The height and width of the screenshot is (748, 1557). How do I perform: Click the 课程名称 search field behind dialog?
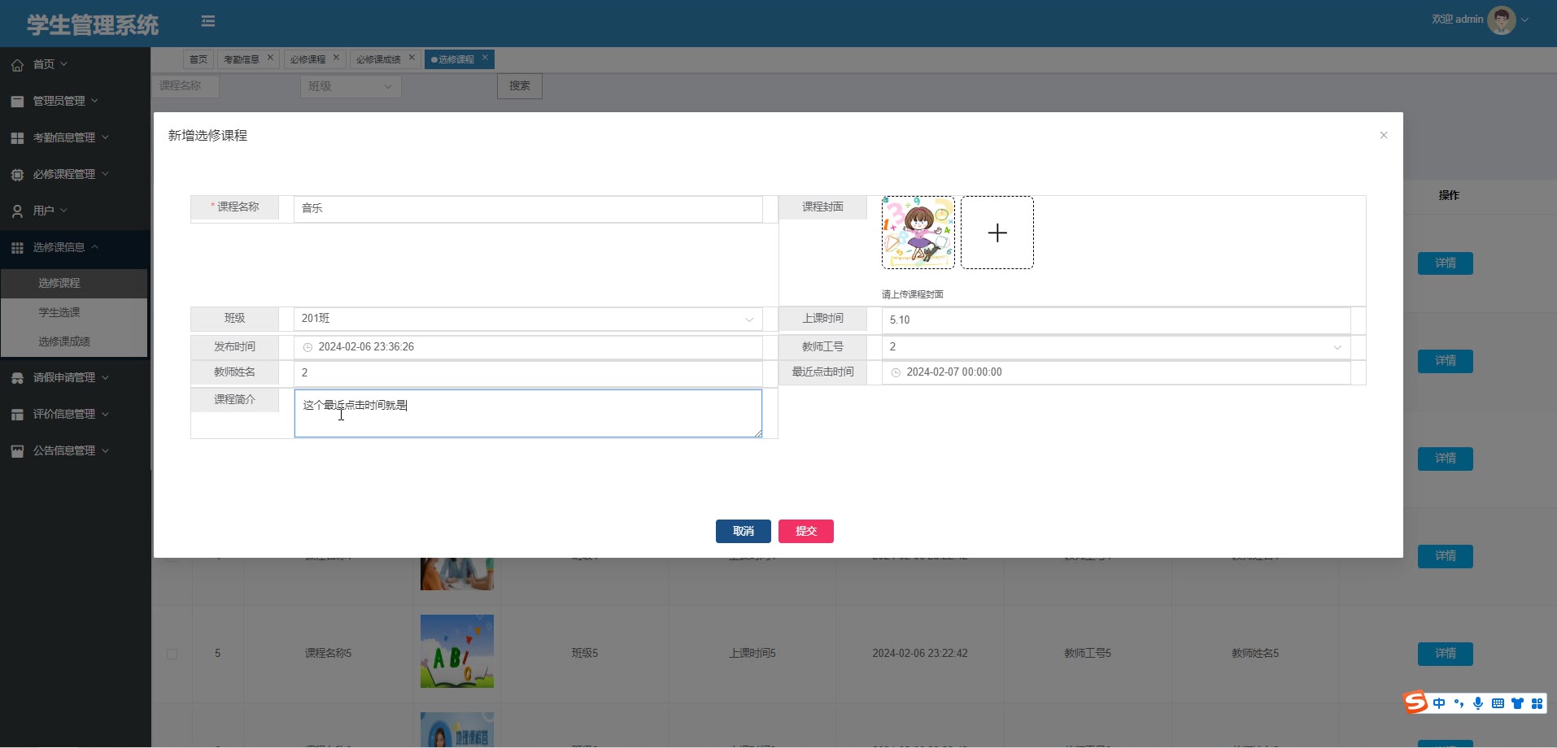click(185, 86)
